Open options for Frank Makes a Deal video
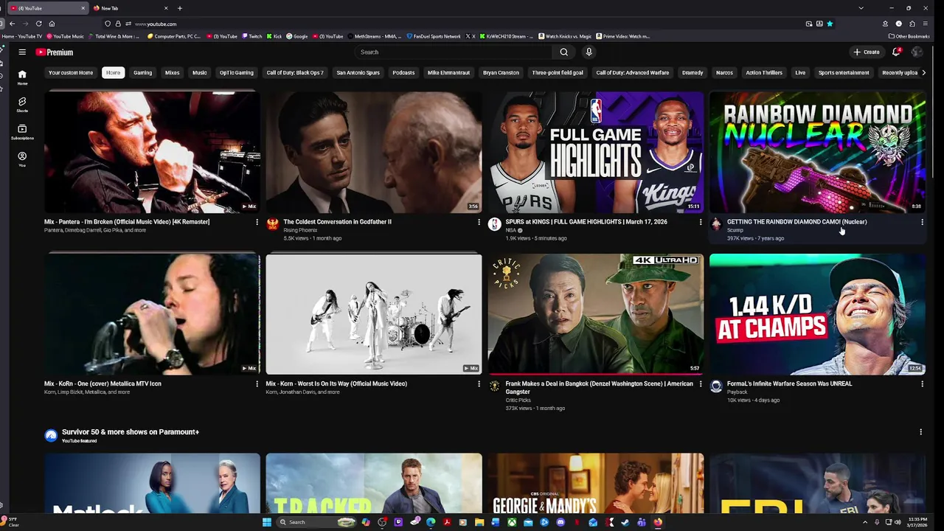The height and width of the screenshot is (531, 944). pos(701,383)
